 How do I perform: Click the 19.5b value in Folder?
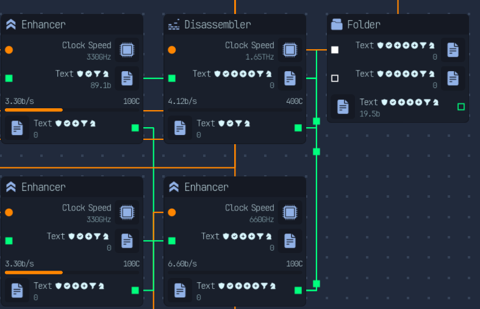click(x=370, y=114)
